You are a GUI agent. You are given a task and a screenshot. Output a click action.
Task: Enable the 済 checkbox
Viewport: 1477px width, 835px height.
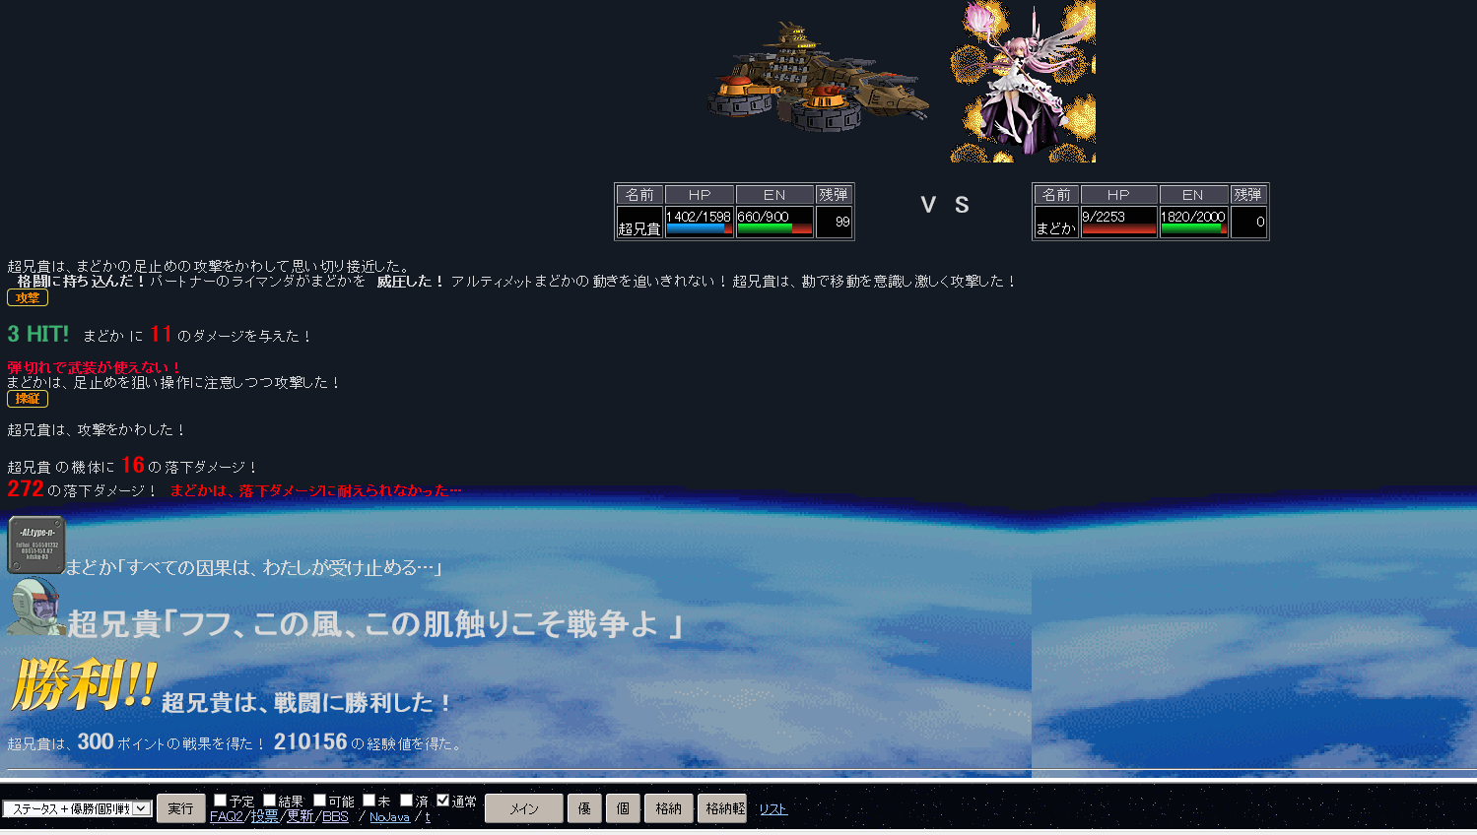[x=407, y=801]
